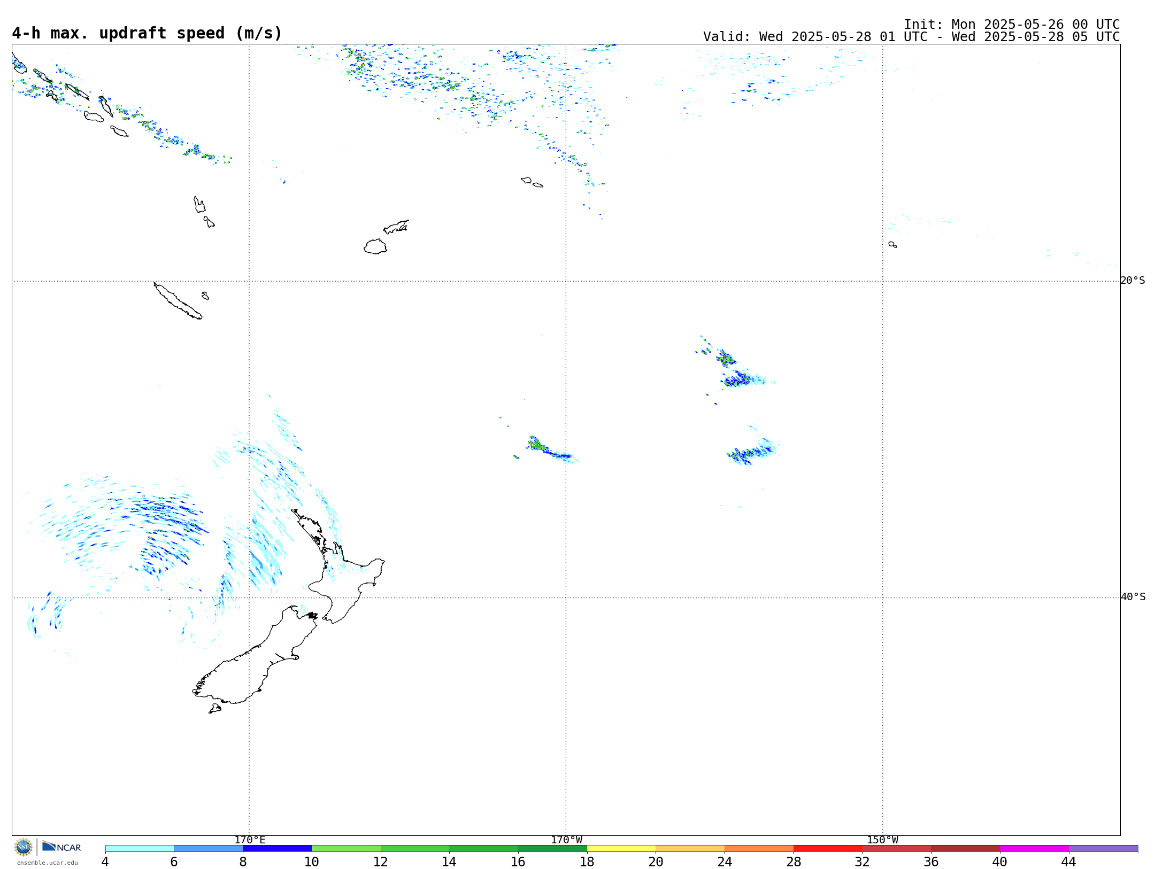
Task: Click the colorbar tick label 40
Action: (x=1000, y=862)
